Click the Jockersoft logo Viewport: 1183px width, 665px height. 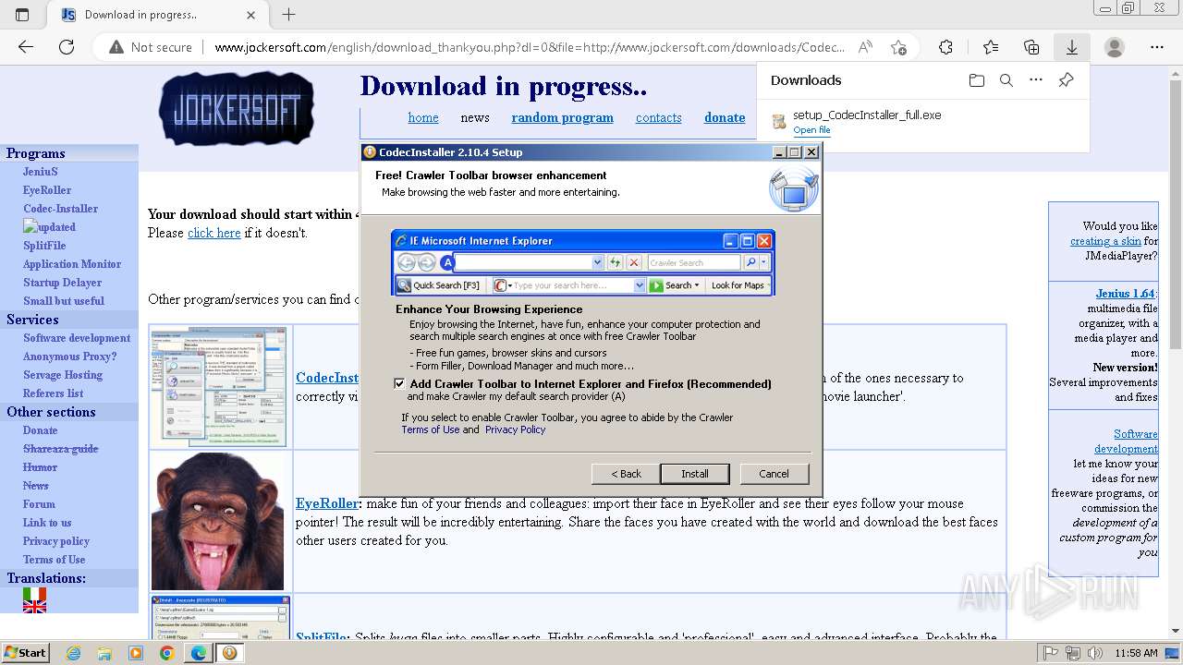[x=237, y=109]
